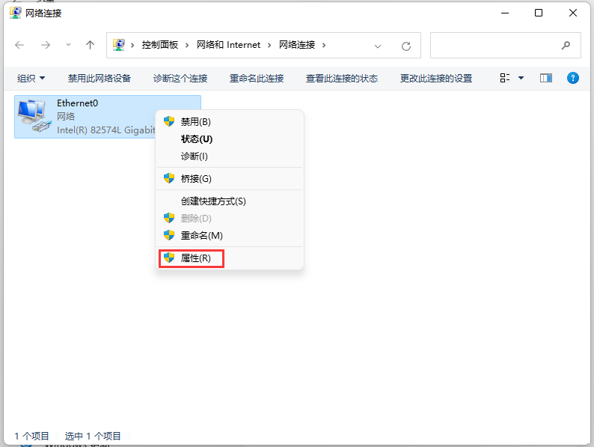Click 更改此连接的设置 in the toolbar
The height and width of the screenshot is (447, 594).
[436, 78]
